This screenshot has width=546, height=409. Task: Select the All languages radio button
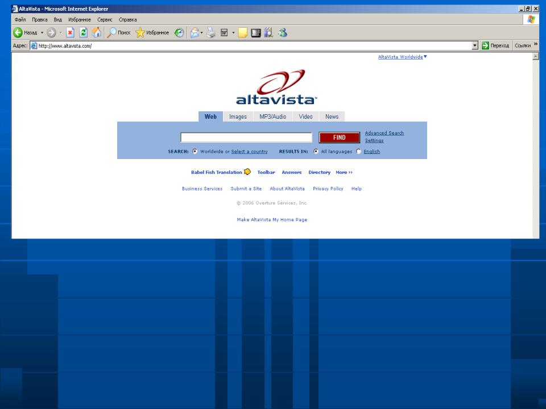[x=316, y=151]
